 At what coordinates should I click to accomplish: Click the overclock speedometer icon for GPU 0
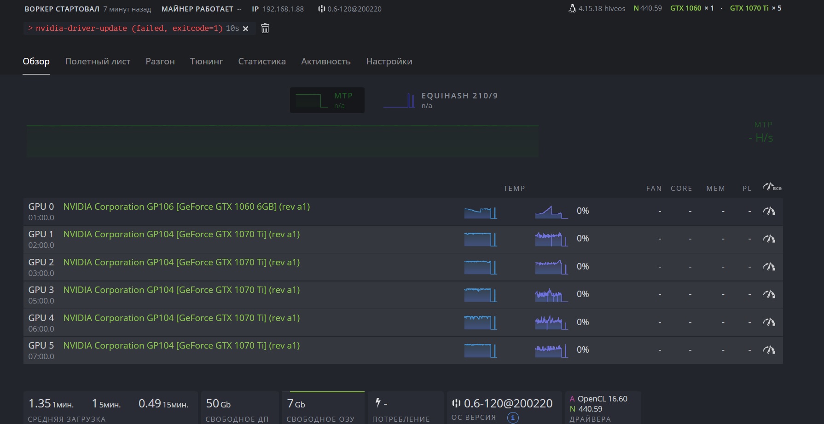(769, 212)
